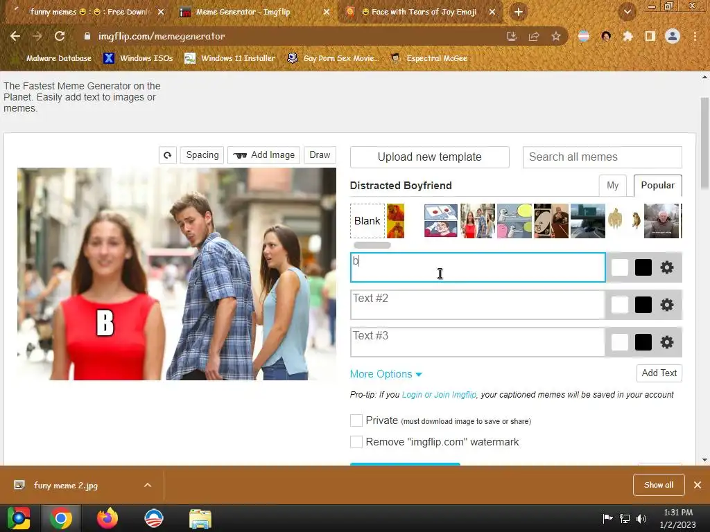Select the Blank template thumbnail
This screenshot has height=532, width=710.
tap(367, 221)
